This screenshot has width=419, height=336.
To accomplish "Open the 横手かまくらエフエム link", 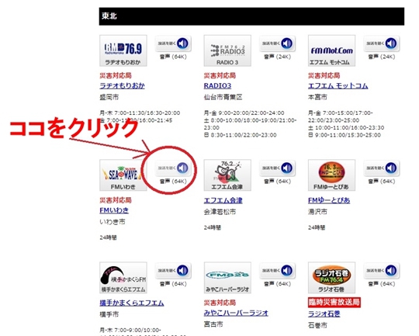I will coord(132,303).
